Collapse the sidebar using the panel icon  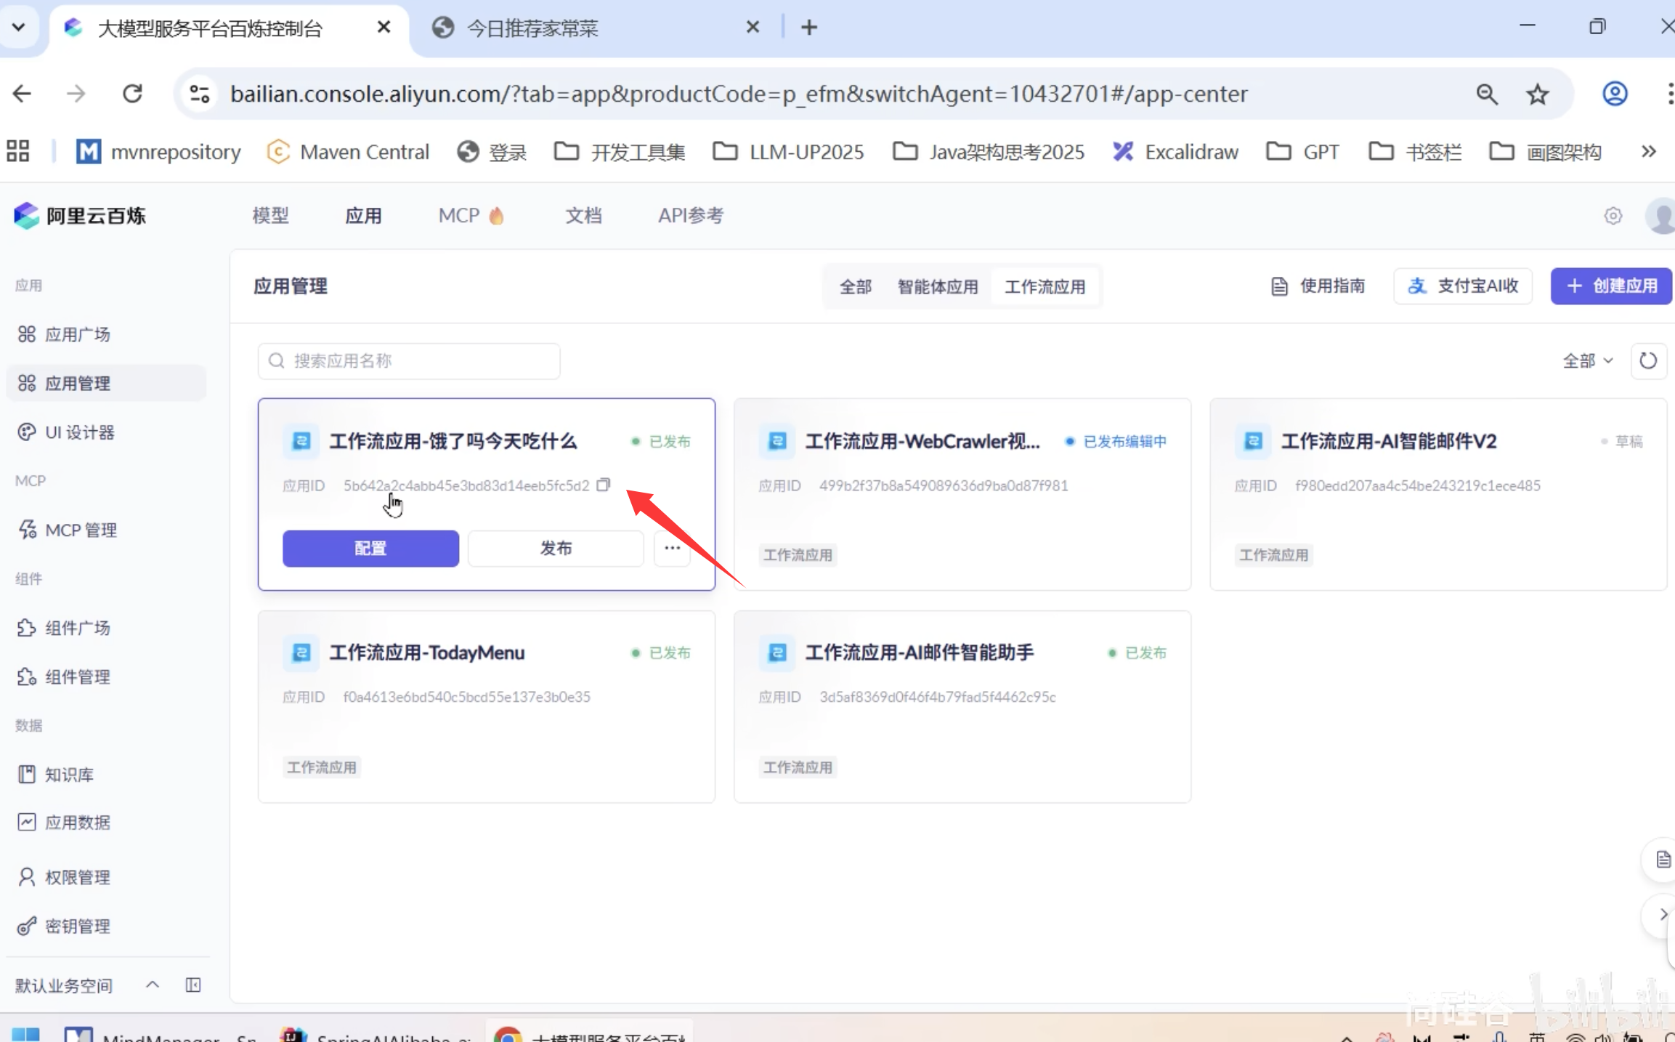193,985
